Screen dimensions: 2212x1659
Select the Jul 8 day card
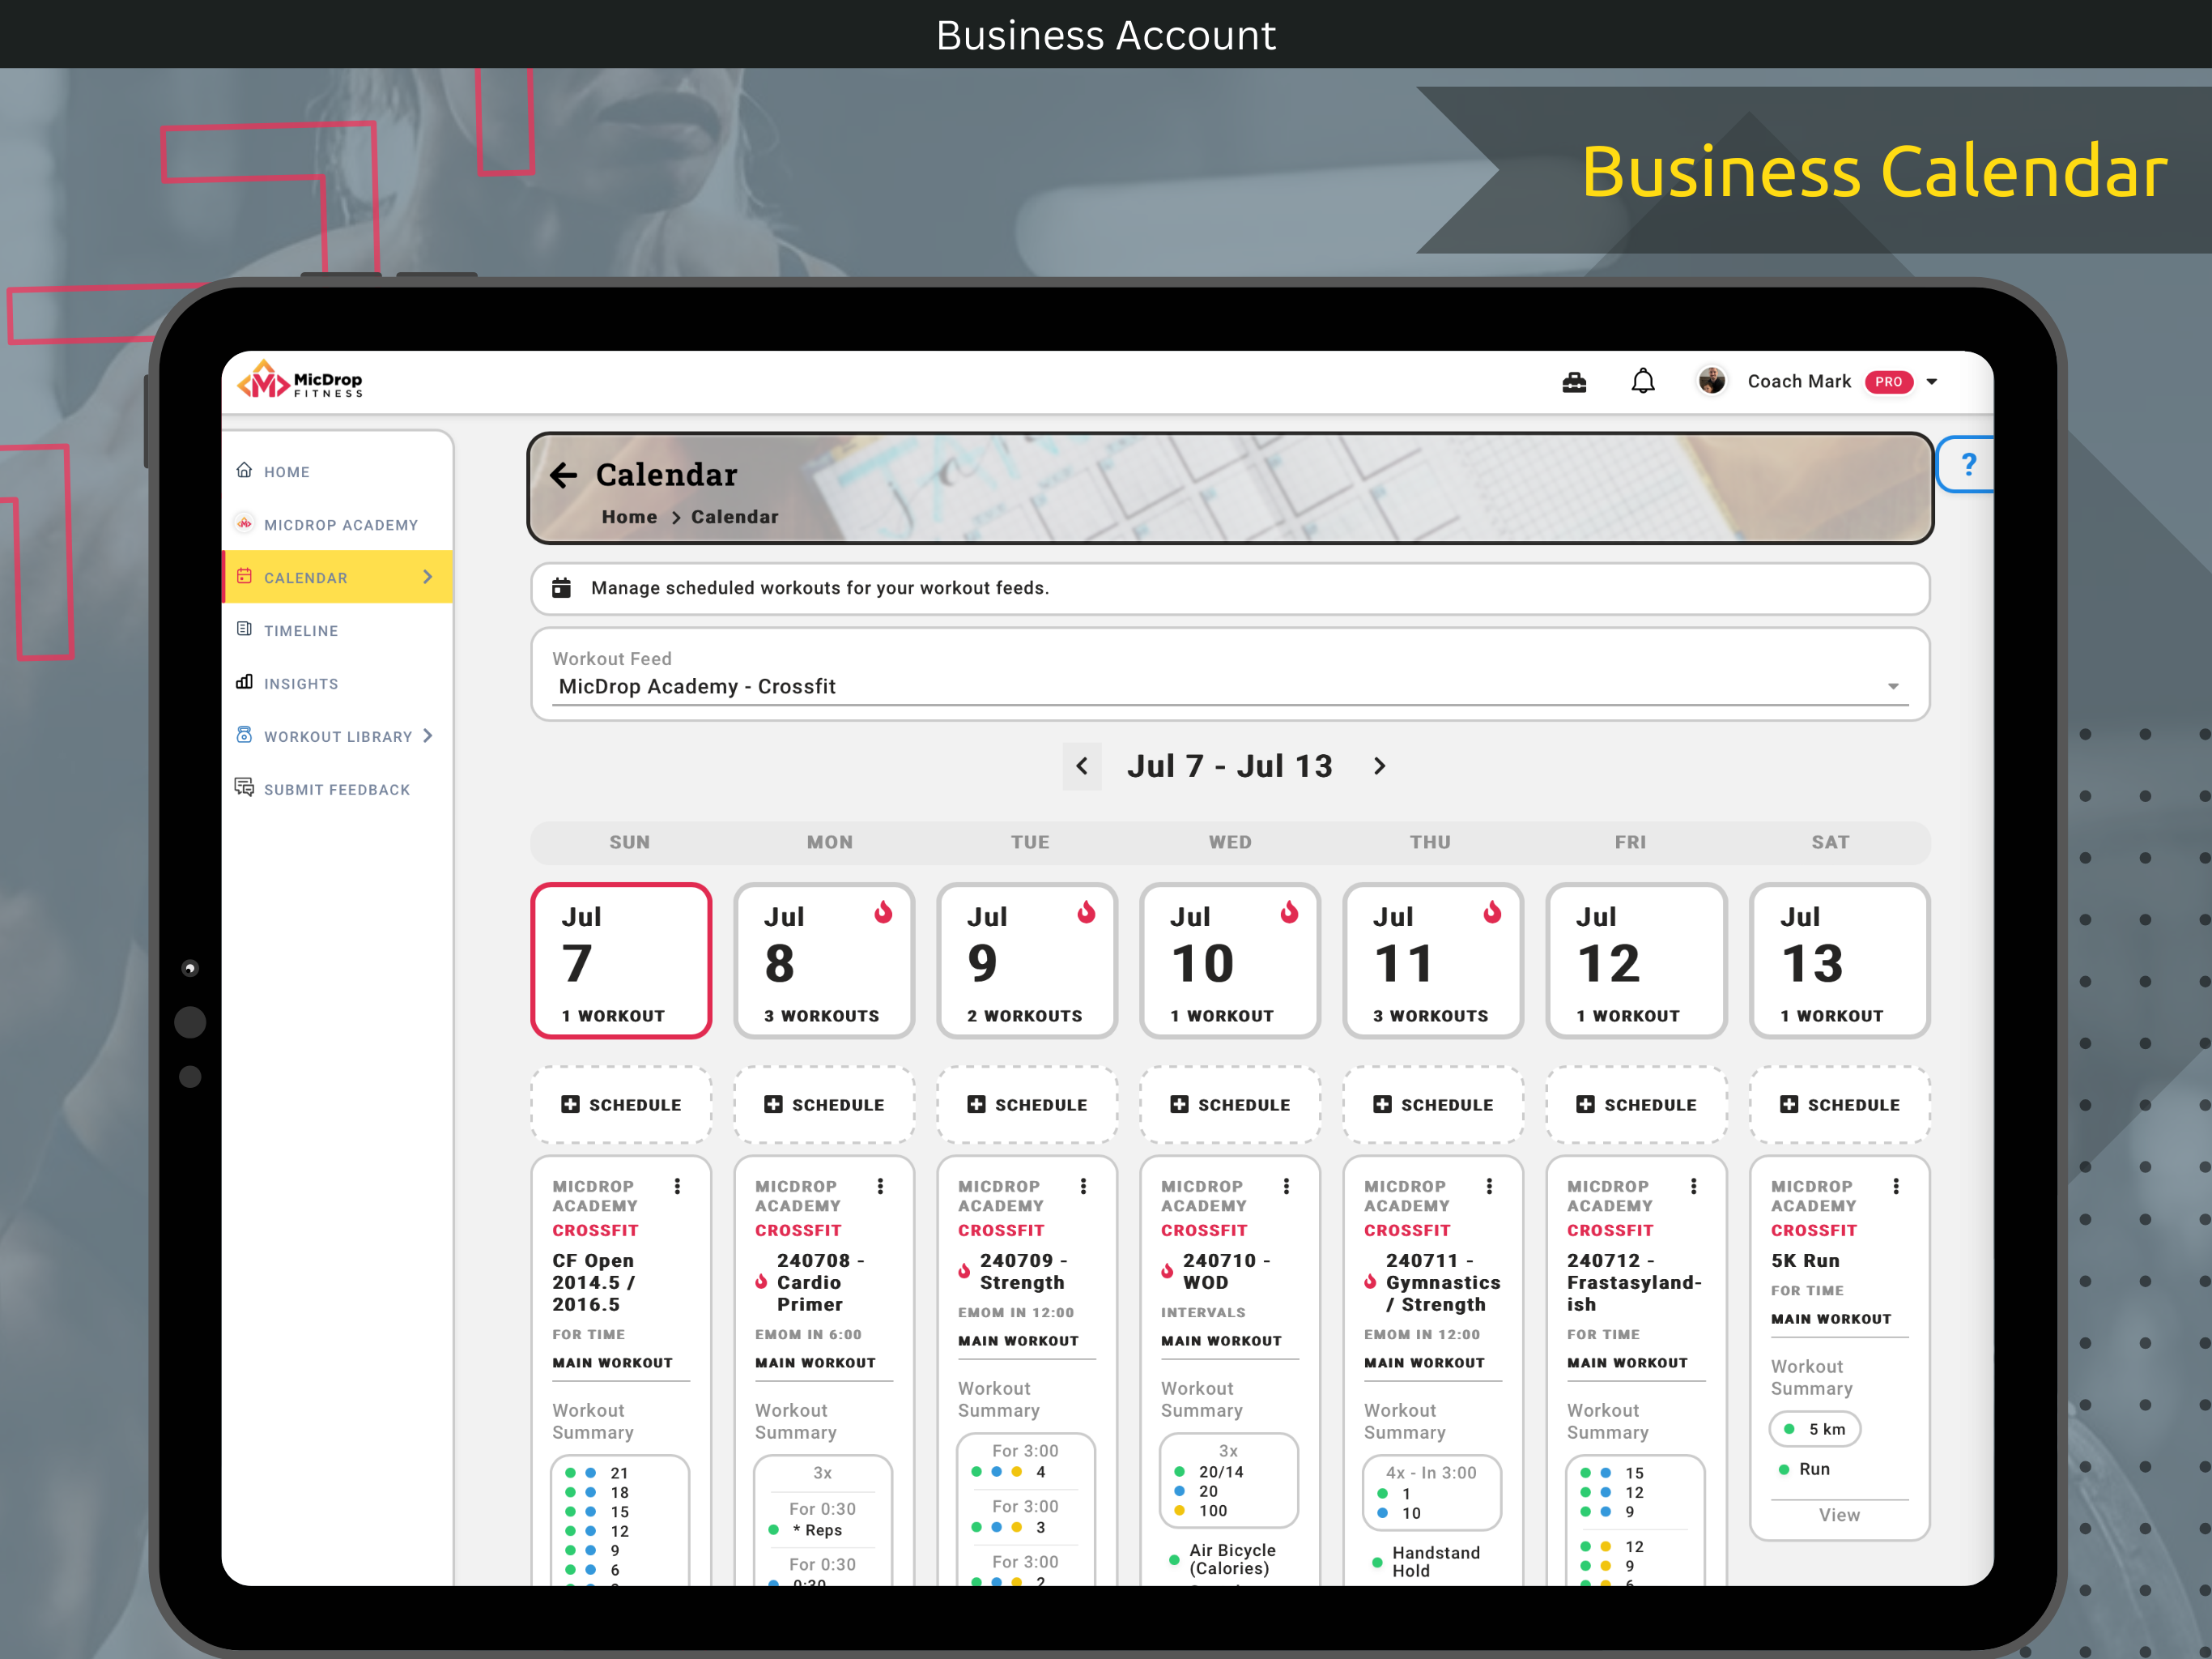coord(824,961)
